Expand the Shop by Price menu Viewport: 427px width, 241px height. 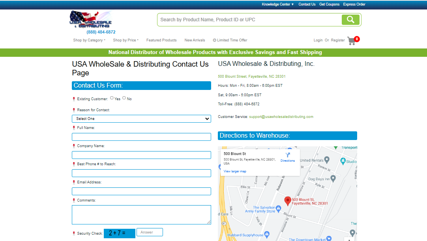125,40
